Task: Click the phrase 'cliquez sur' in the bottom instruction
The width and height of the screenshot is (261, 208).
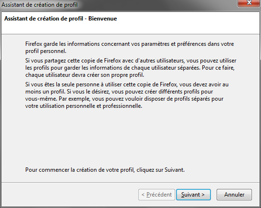Action: coord(150,170)
